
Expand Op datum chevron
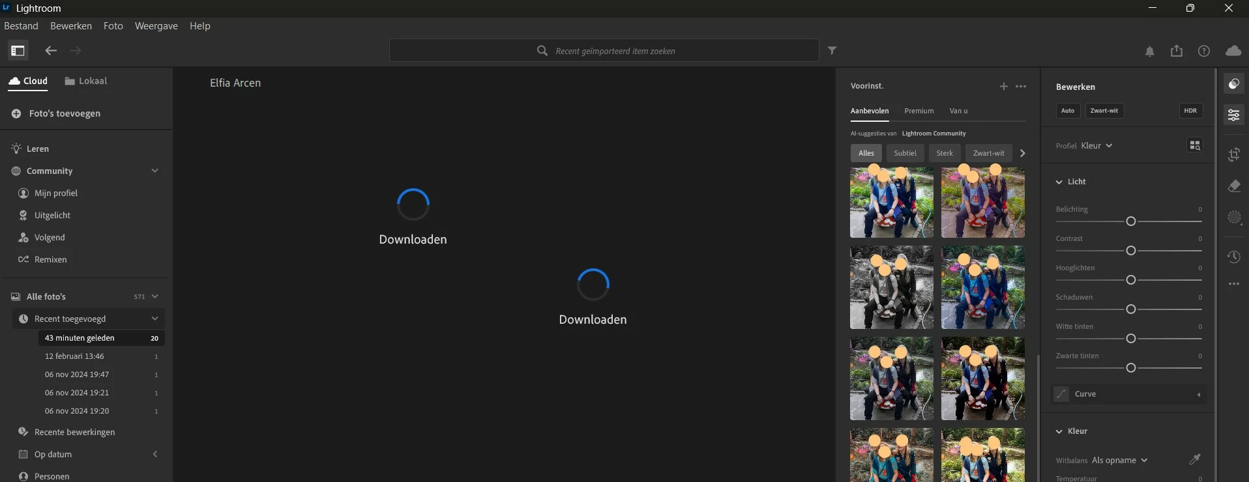(x=154, y=454)
